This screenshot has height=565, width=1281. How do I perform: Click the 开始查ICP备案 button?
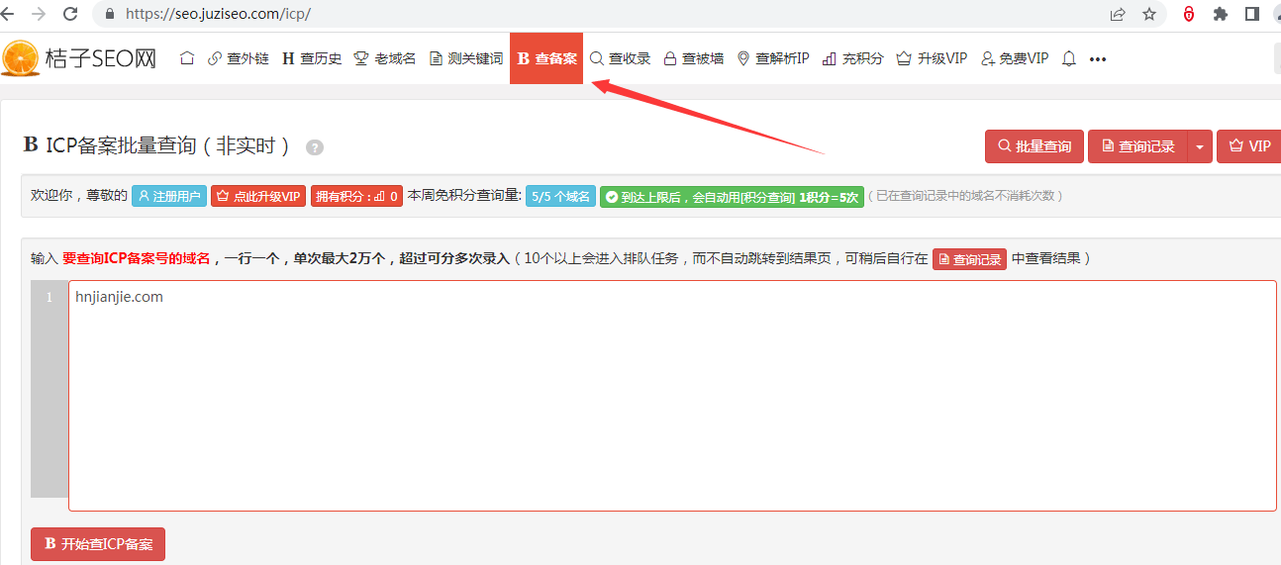[x=98, y=544]
